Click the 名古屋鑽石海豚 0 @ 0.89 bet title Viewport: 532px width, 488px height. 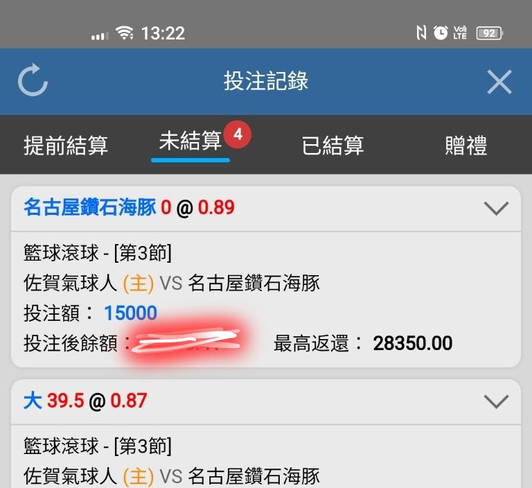click(129, 207)
